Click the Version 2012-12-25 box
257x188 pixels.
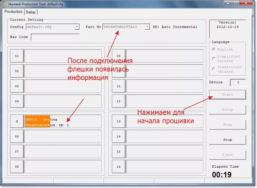228,29
